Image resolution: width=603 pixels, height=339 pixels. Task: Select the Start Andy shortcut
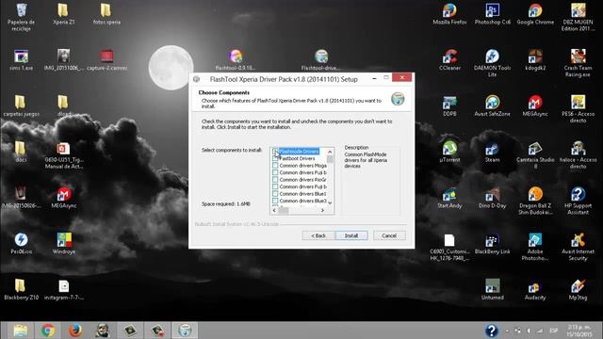(449, 198)
